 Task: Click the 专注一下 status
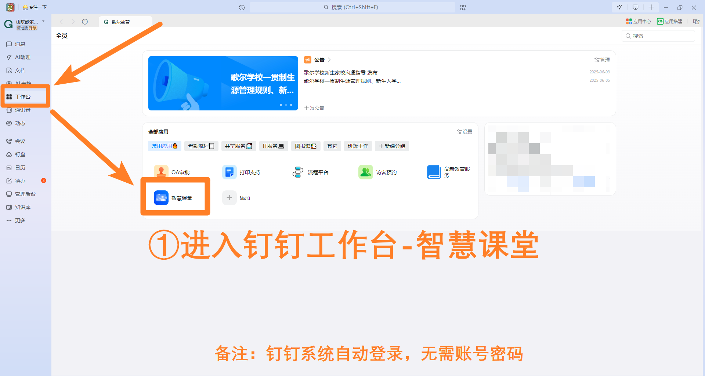(35, 7)
